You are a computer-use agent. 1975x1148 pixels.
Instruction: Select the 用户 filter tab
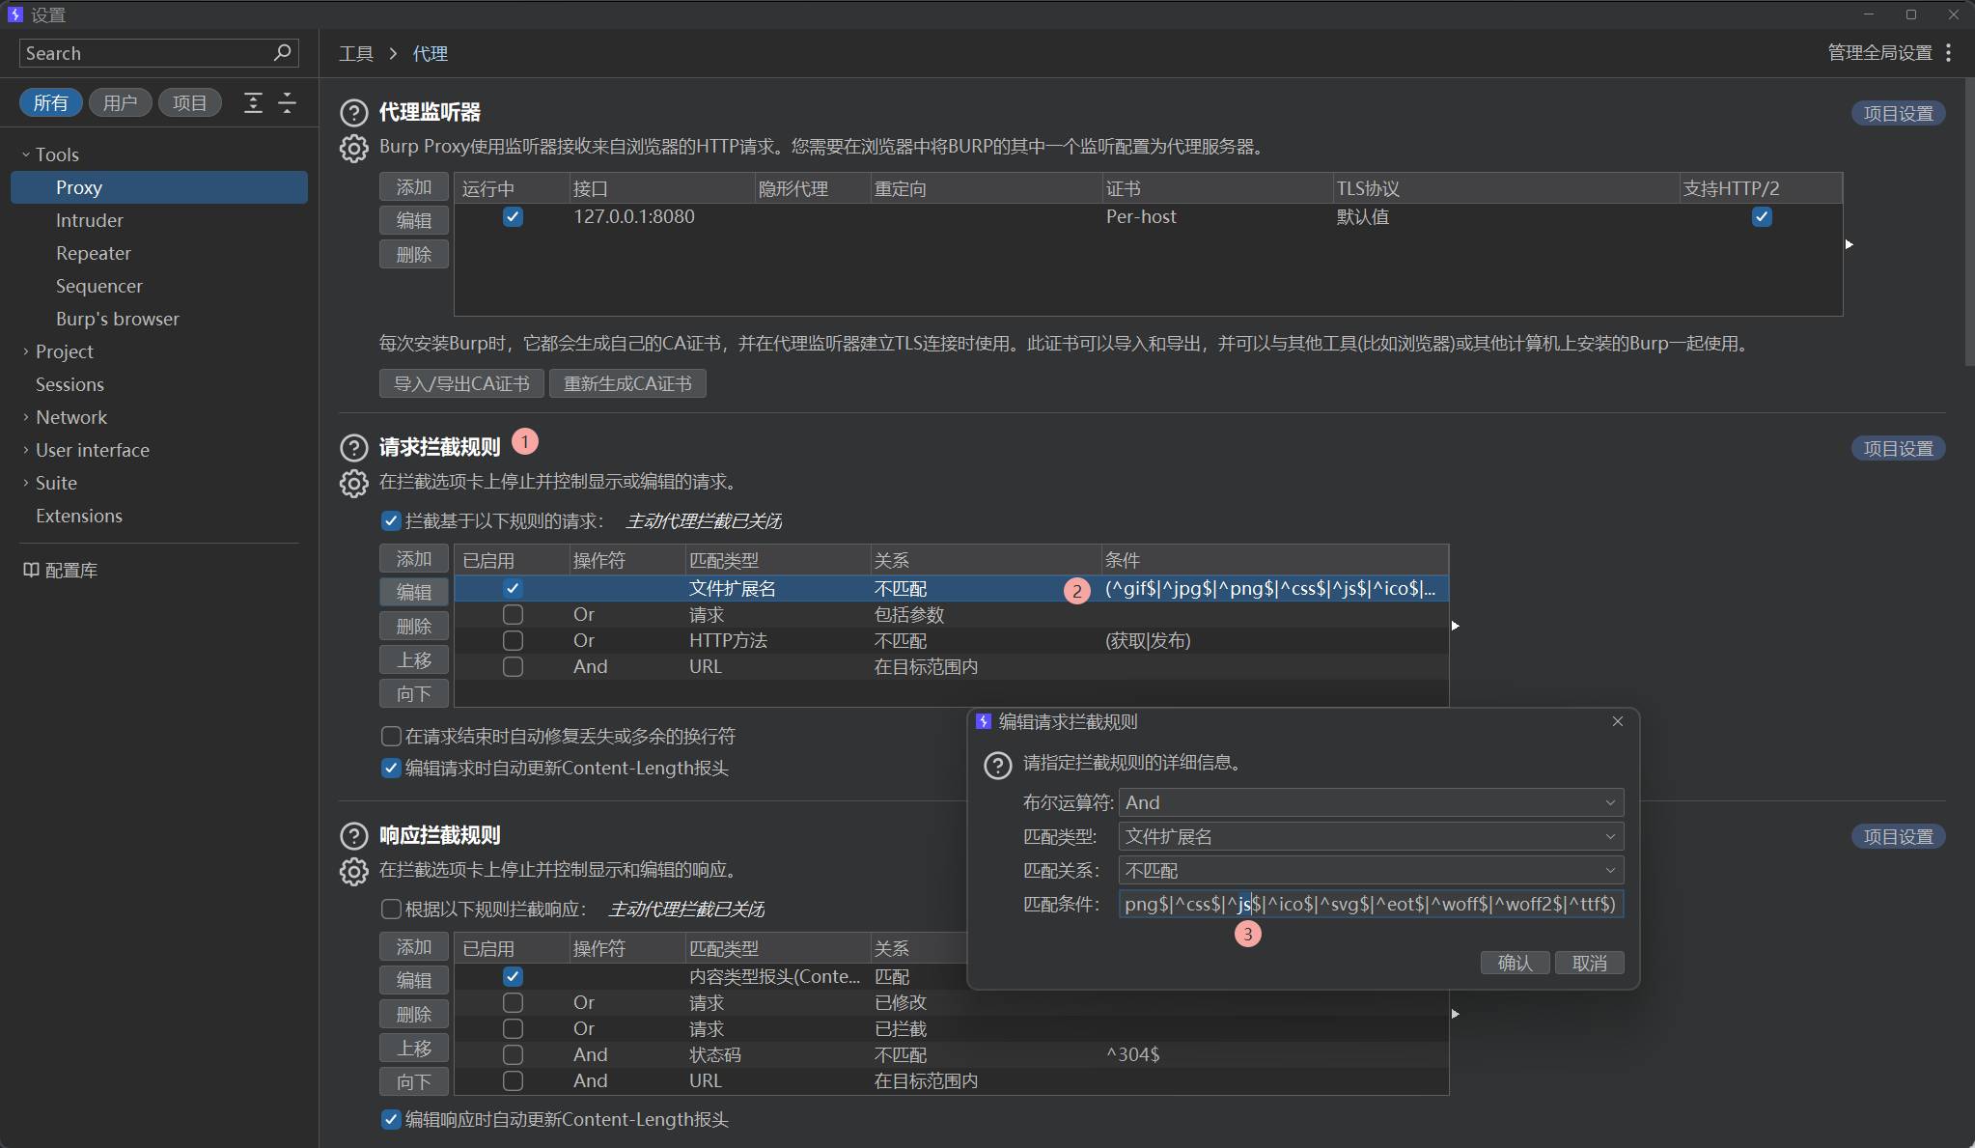coord(120,103)
